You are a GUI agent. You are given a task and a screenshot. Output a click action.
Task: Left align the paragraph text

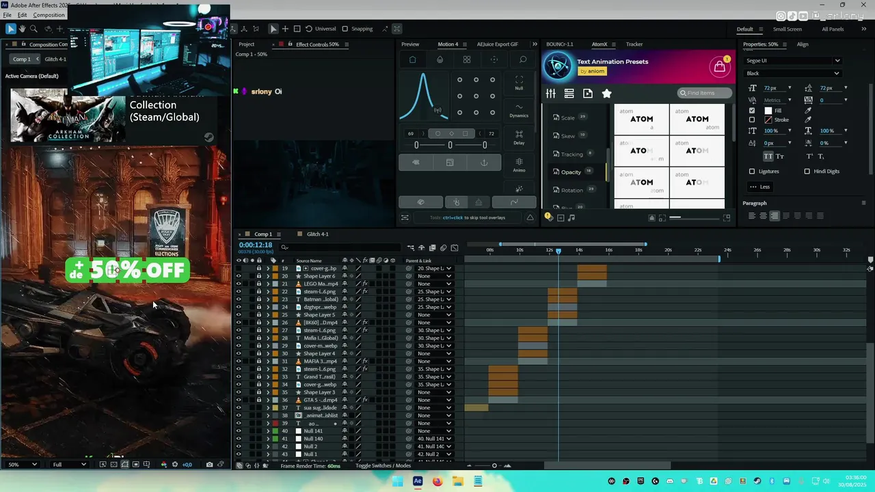click(x=752, y=216)
